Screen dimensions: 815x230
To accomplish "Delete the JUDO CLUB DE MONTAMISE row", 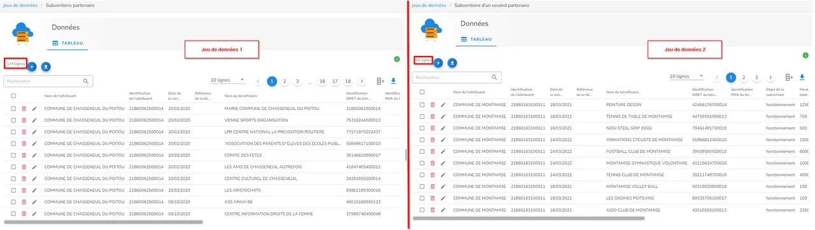I will tap(432, 210).
